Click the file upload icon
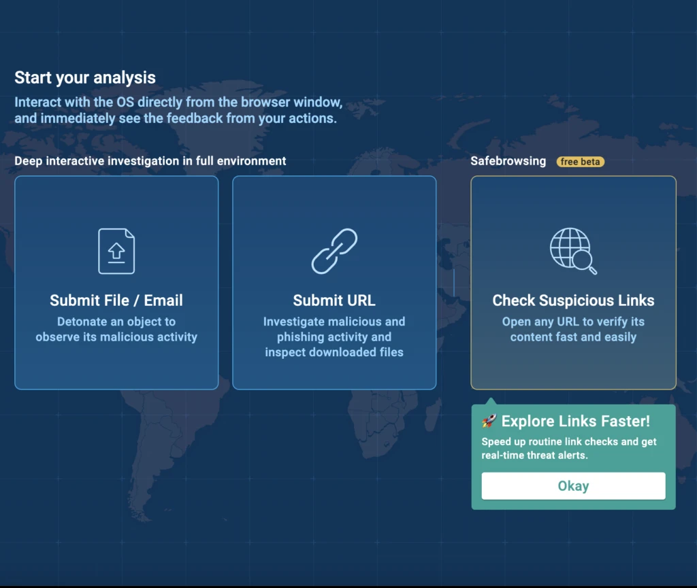 pyautogui.click(x=116, y=251)
